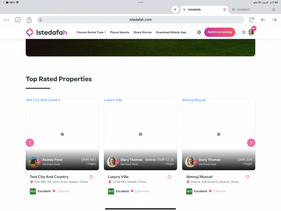Screen dimensions: 281x211
Task: Click 10.0 rating badge on Luxury Villa
Action: 111,191
